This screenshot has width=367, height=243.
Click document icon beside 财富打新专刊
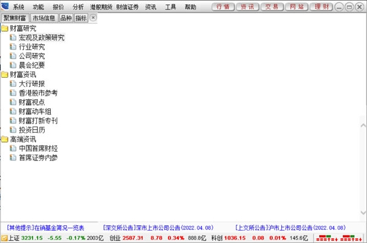point(13,121)
